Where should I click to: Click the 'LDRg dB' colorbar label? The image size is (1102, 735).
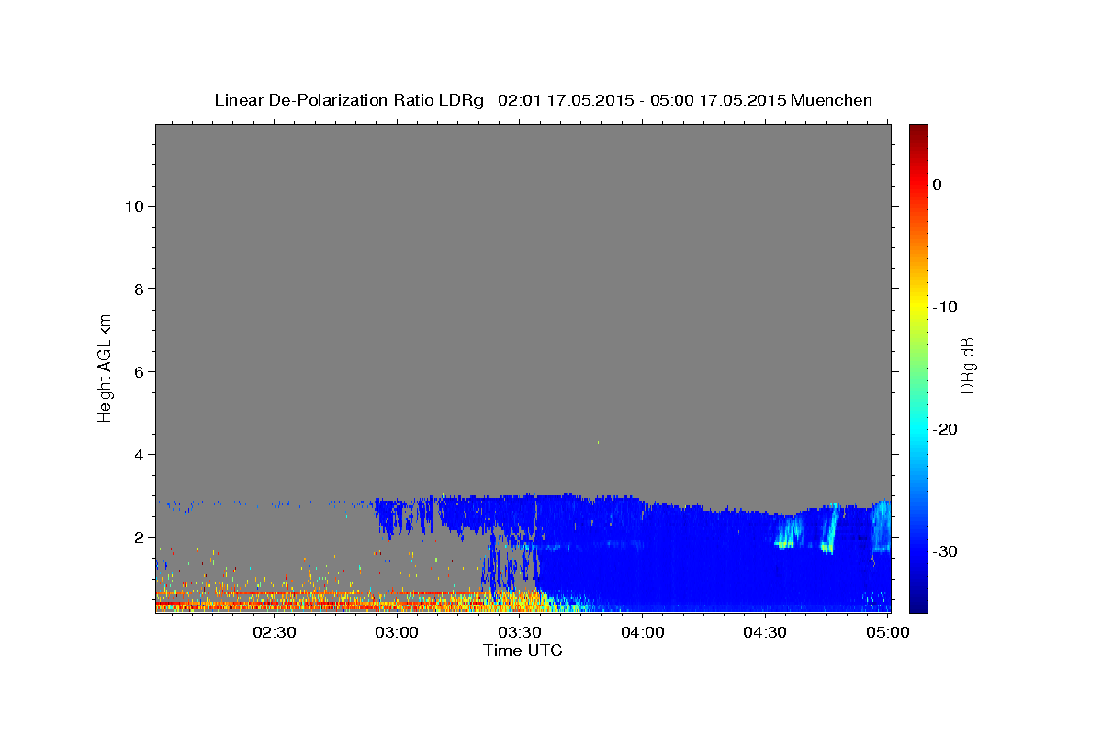tap(966, 368)
